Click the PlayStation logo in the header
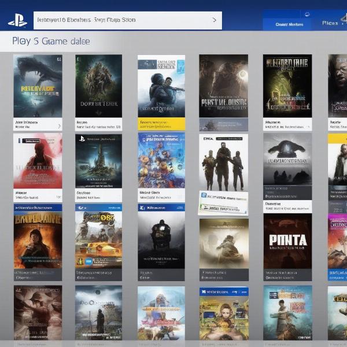 tap(18, 20)
